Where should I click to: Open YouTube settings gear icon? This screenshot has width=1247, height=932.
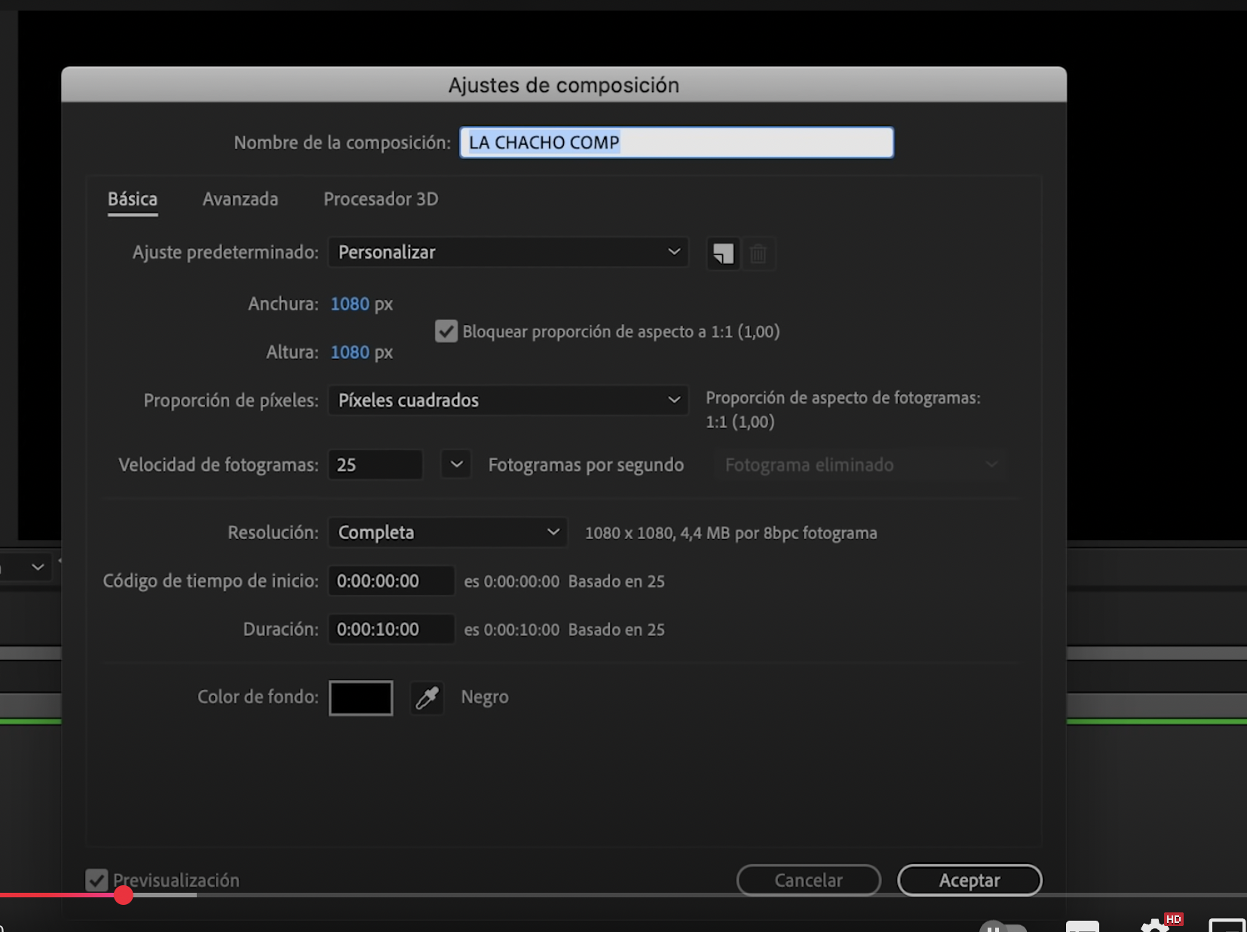(x=1154, y=926)
